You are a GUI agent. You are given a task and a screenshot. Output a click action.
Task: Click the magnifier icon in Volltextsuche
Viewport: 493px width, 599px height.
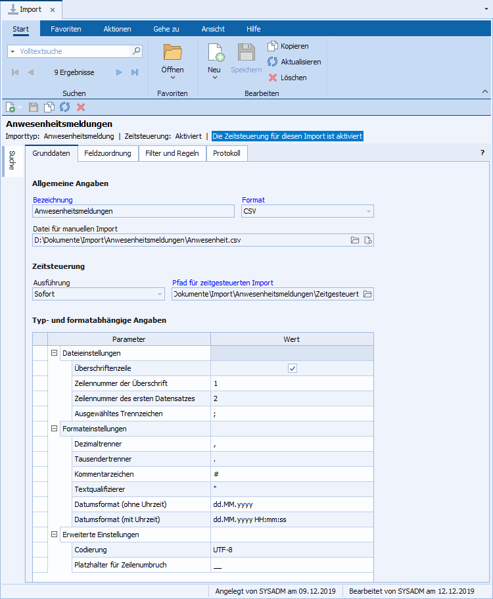[x=137, y=51]
